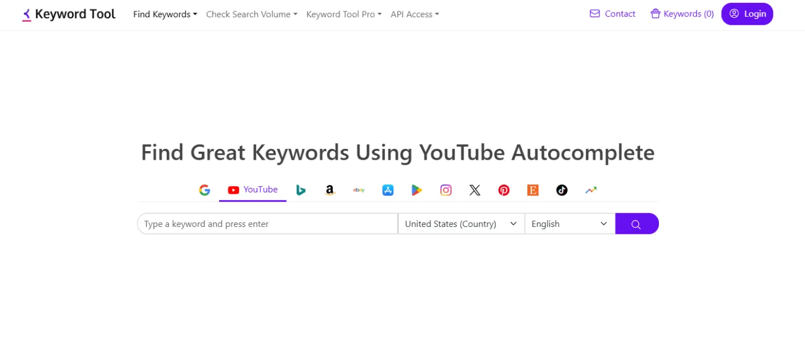Viewport: 805px width, 339px height.
Task: Open the Check Search Volume menu
Action: pos(252,14)
